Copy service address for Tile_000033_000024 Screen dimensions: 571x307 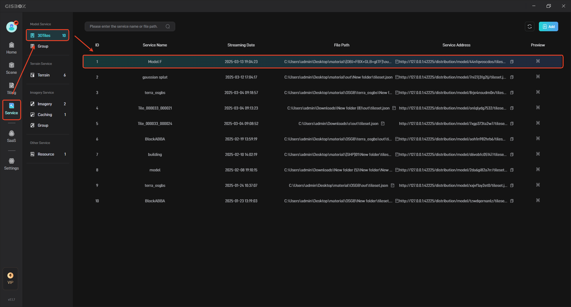pos(512,124)
